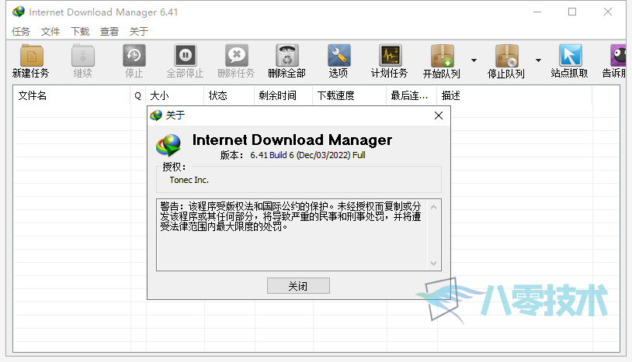Open the 文件 menu
The height and width of the screenshot is (362, 632).
[x=50, y=31]
